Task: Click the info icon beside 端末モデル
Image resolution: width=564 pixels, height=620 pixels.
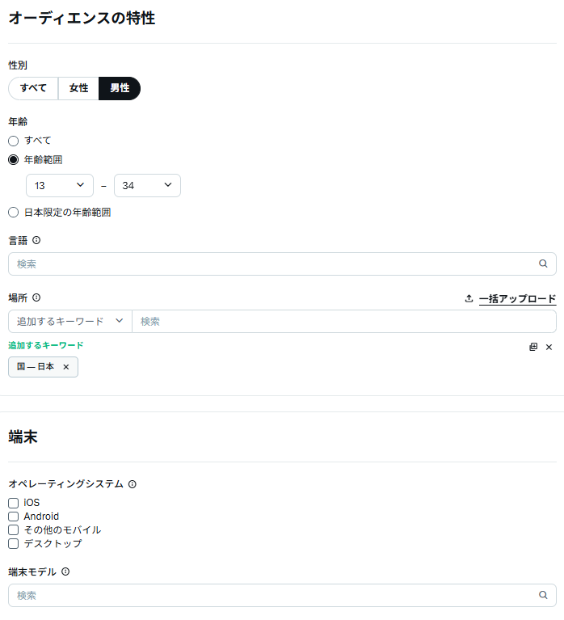Action: pos(65,571)
